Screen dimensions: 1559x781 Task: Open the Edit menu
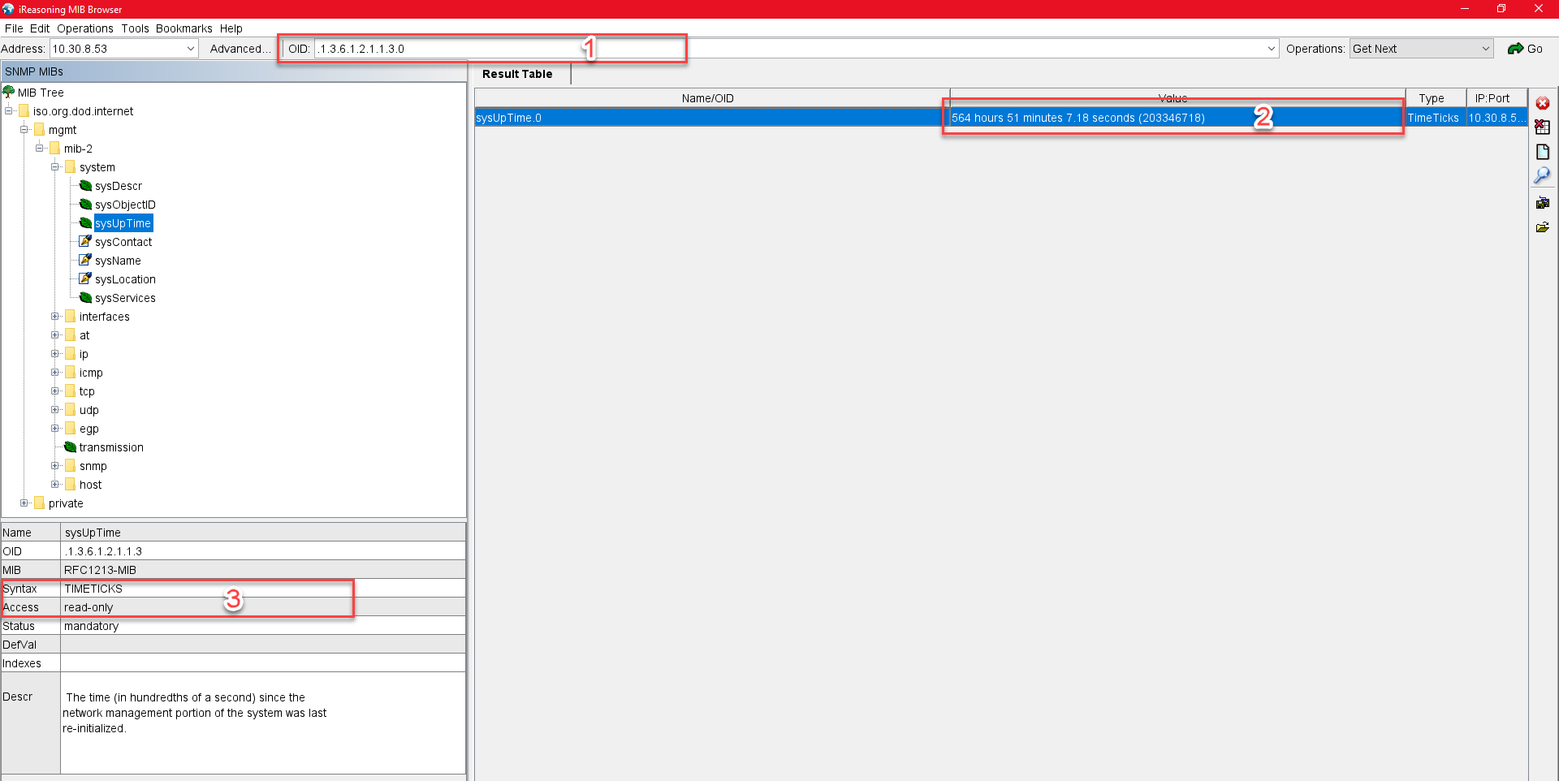pyautogui.click(x=40, y=28)
